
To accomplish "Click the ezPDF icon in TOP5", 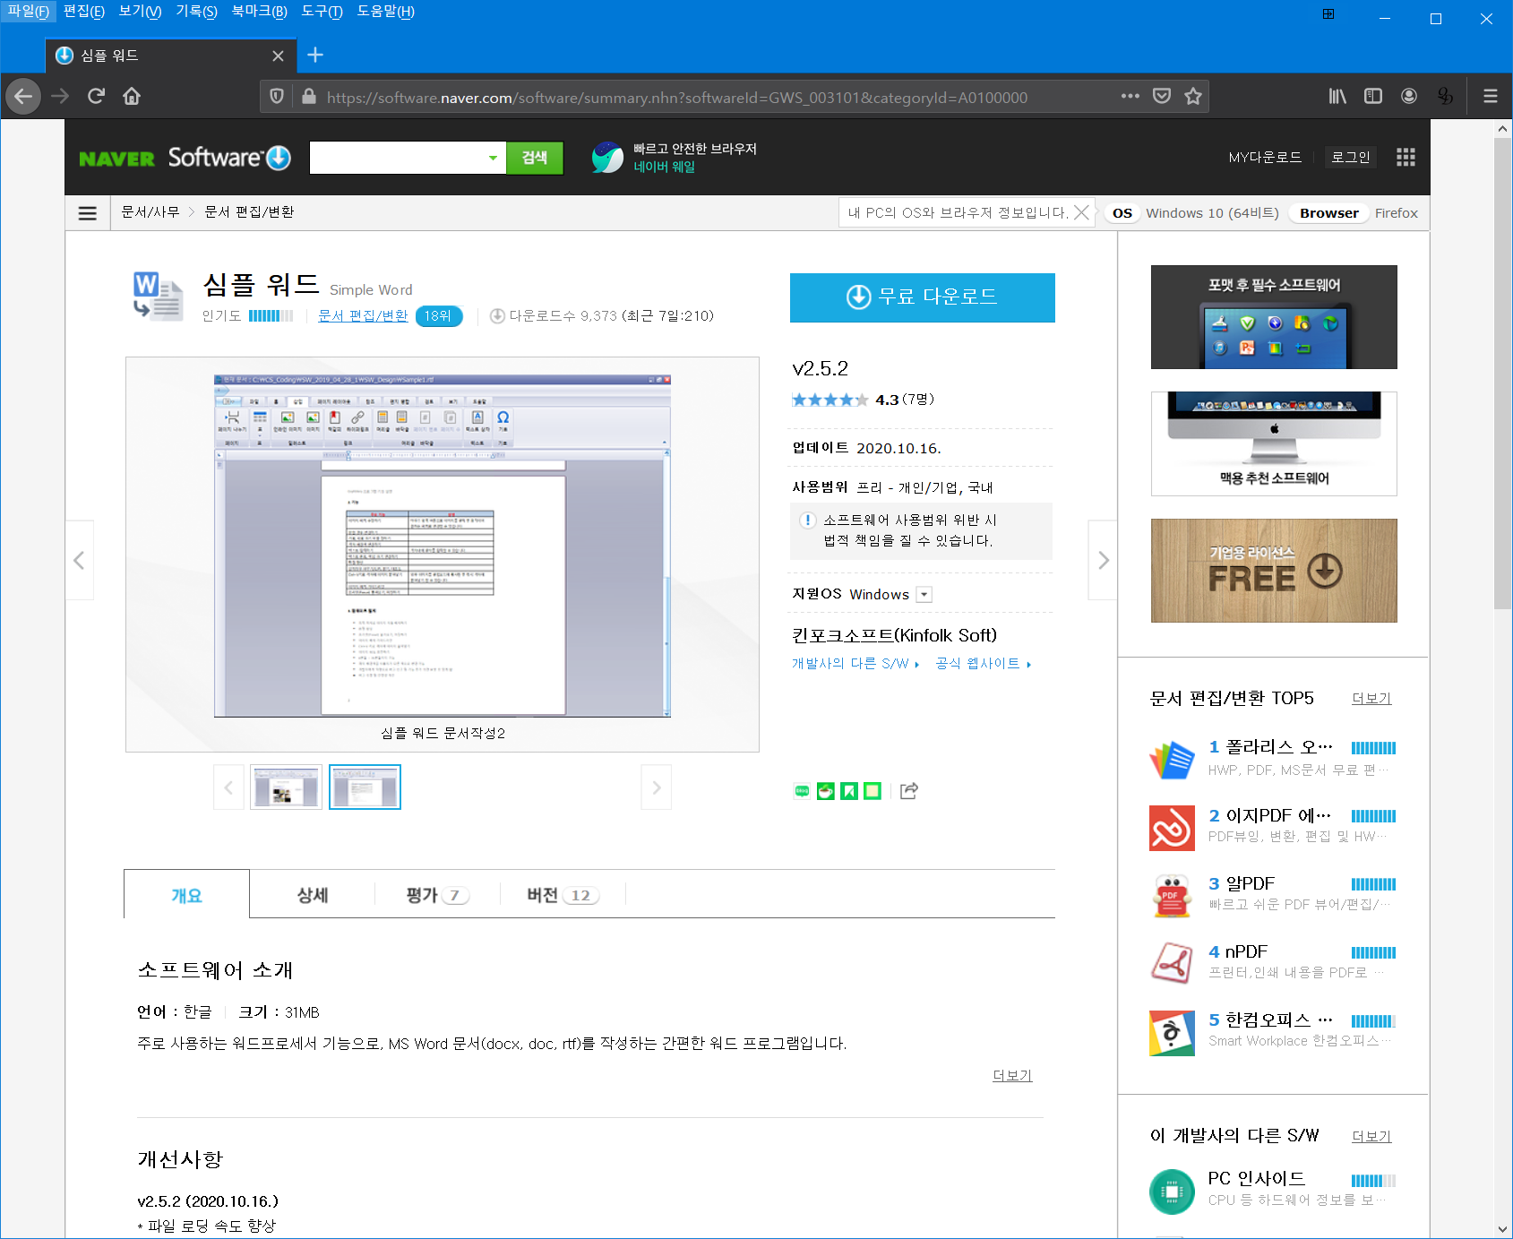I will (1172, 828).
